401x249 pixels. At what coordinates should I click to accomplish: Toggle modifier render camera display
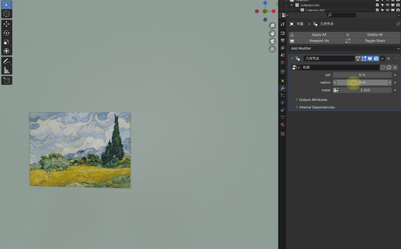(x=376, y=59)
